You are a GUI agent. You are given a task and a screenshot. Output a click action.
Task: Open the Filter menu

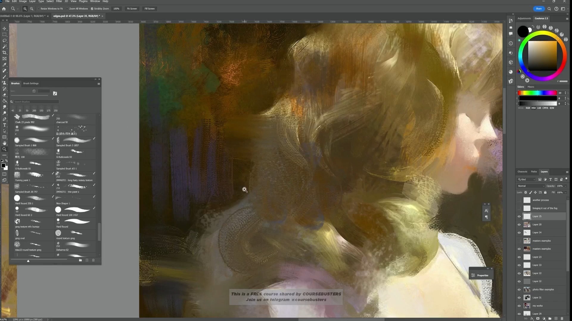59,1
